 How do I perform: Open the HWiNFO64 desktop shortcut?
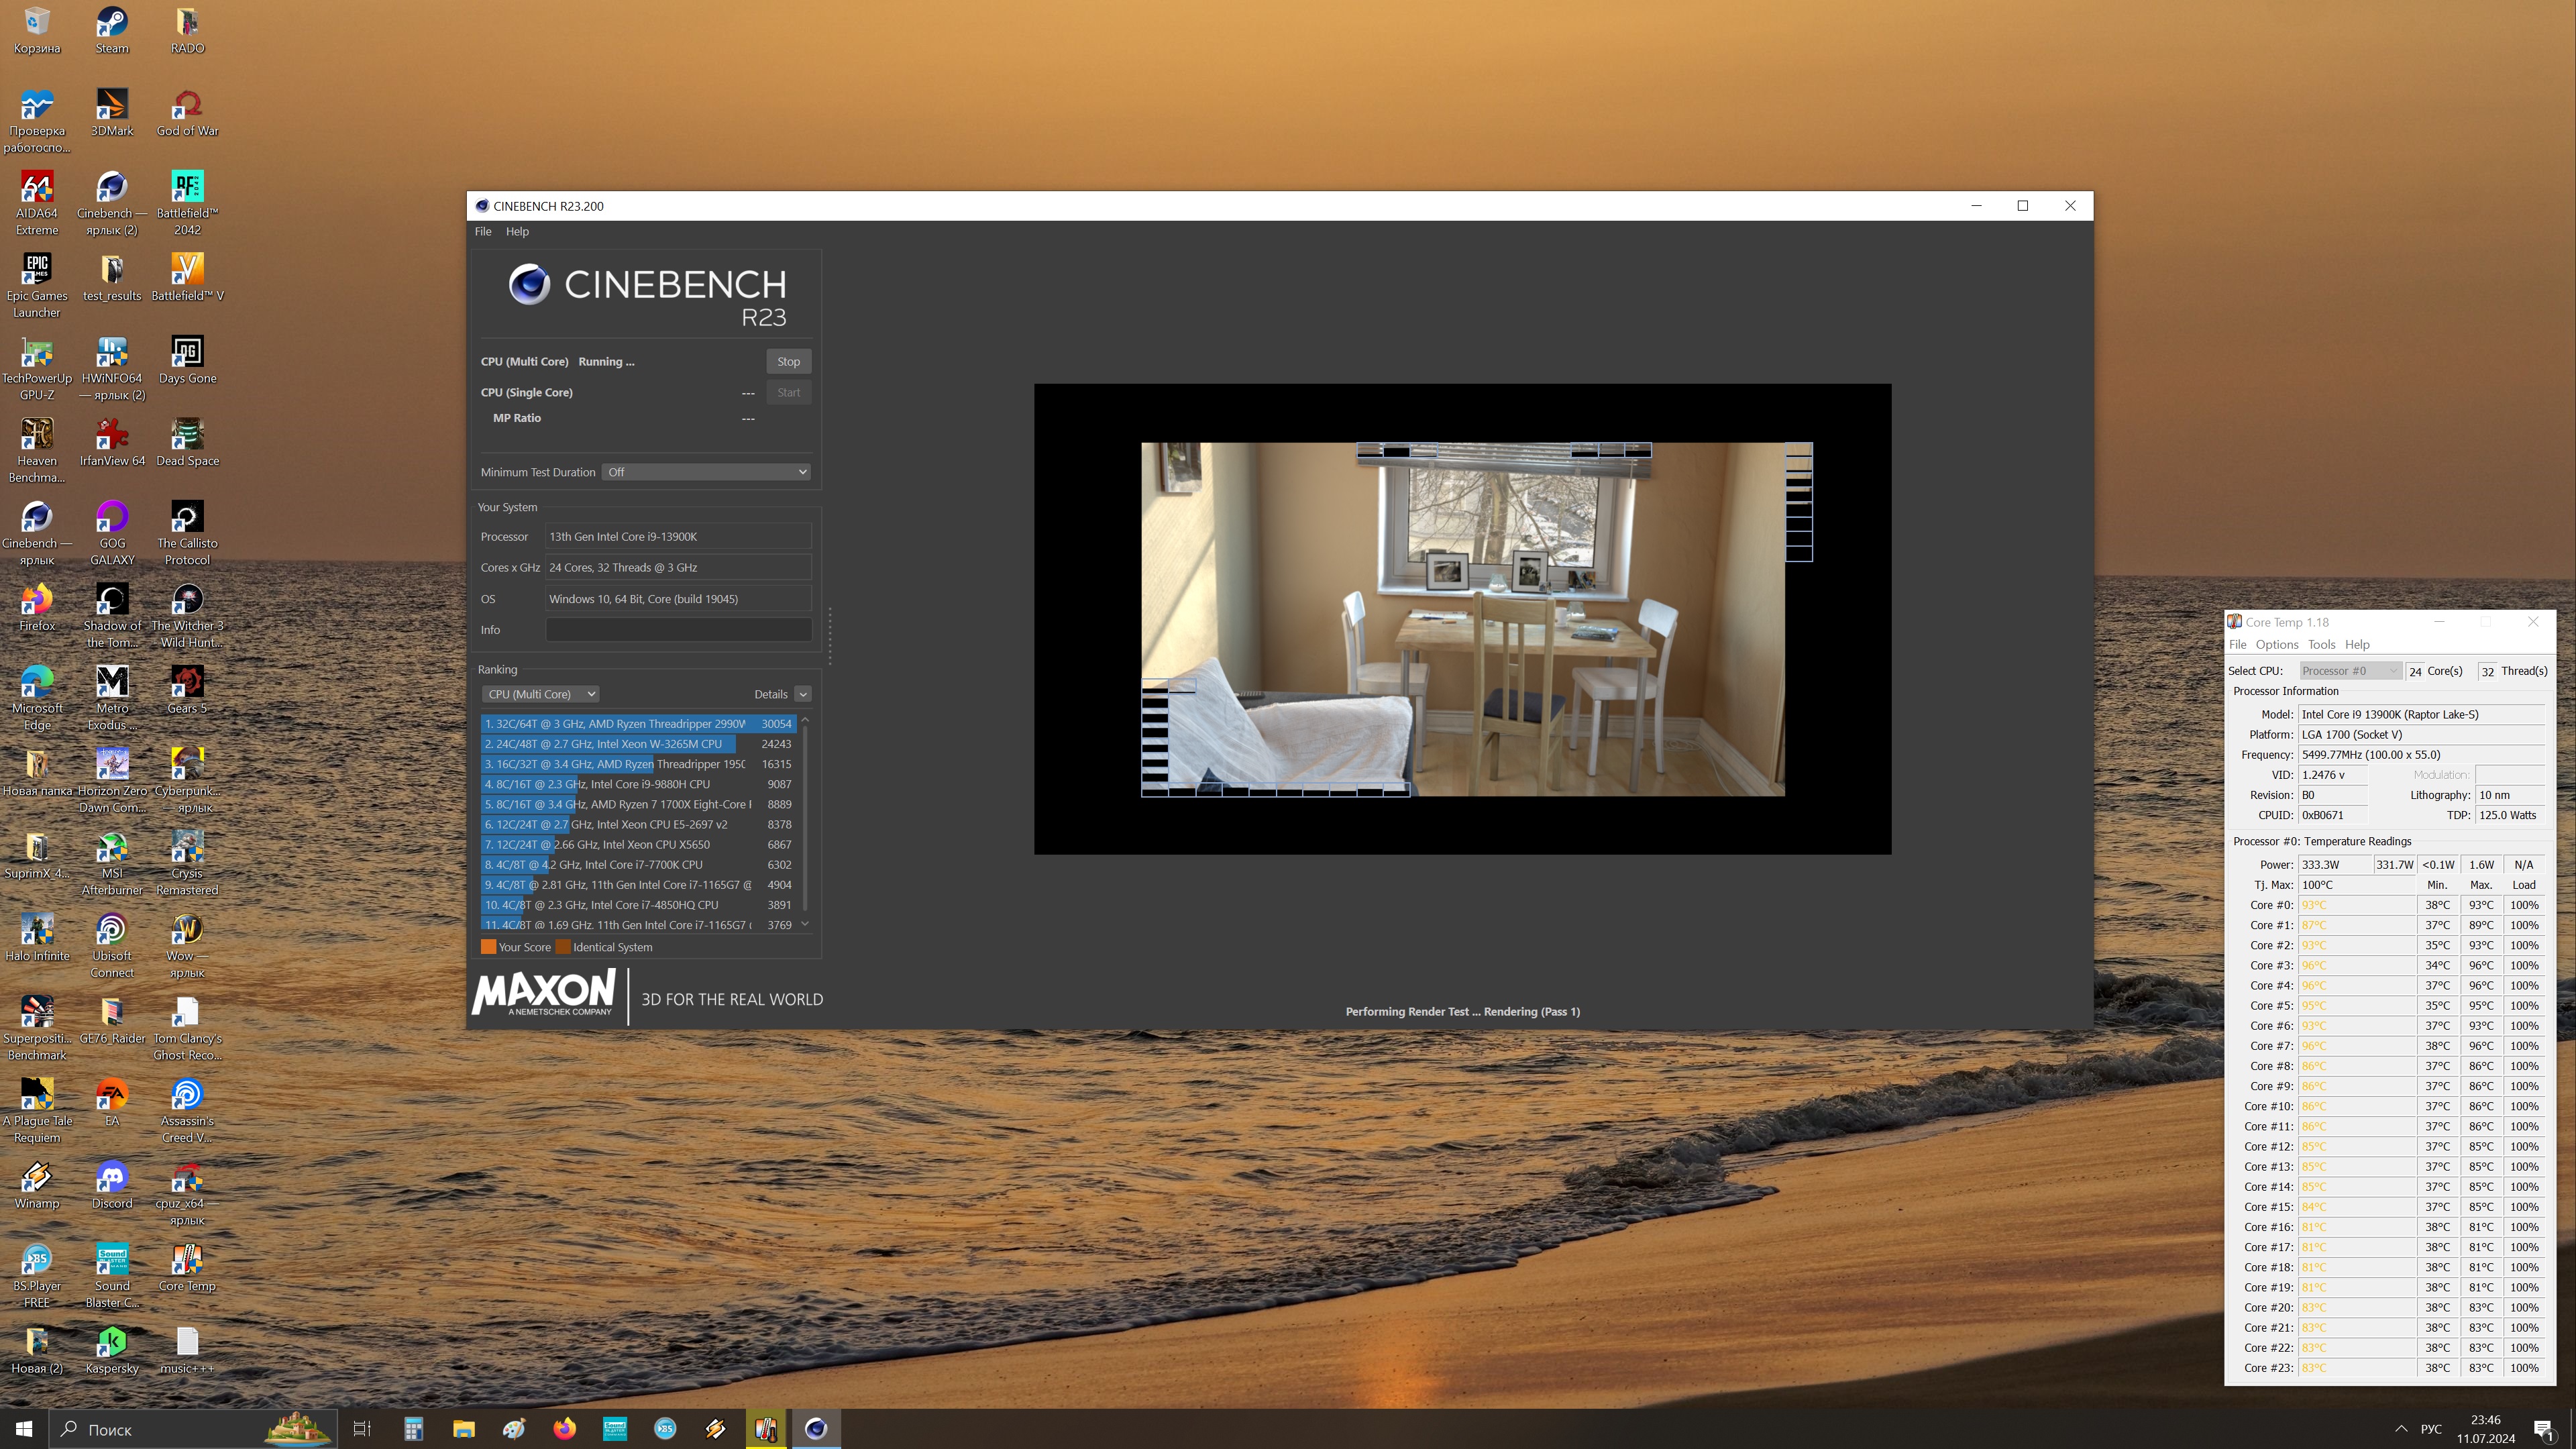(112, 353)
